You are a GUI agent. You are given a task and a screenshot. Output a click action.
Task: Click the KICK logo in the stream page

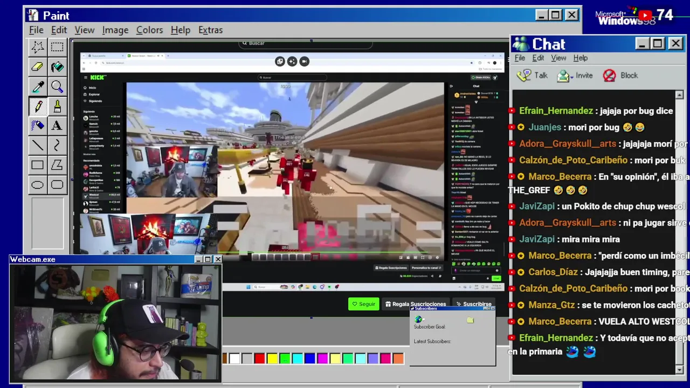98,78
